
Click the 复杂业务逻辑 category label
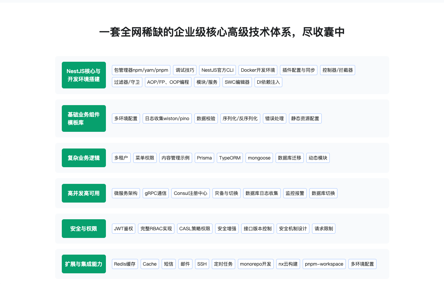click(84, 158)
